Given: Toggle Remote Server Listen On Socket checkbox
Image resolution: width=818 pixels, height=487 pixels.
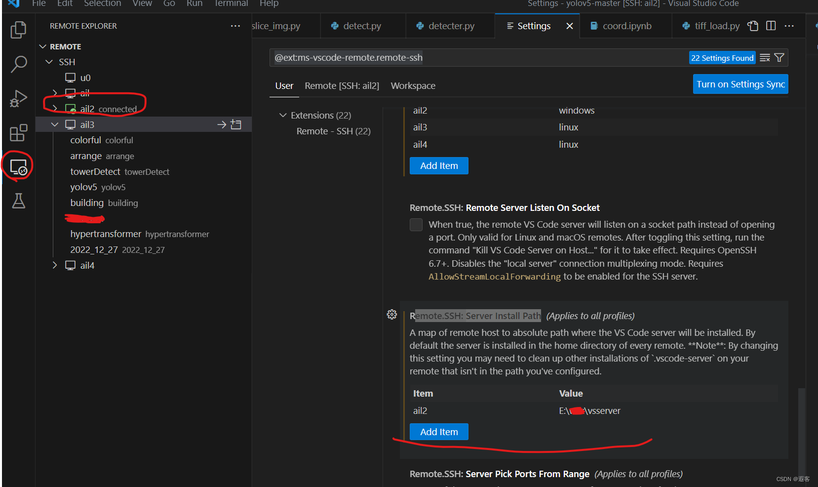Looking at the screenshot, I should pos(416,225).
